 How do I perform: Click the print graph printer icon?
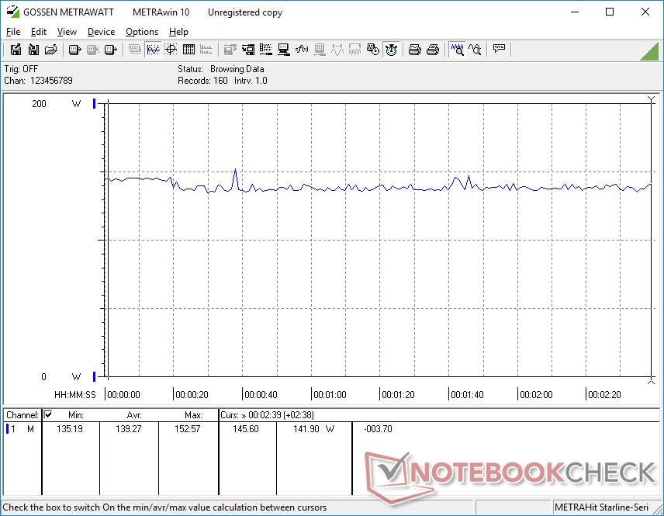tap(414, 50)
